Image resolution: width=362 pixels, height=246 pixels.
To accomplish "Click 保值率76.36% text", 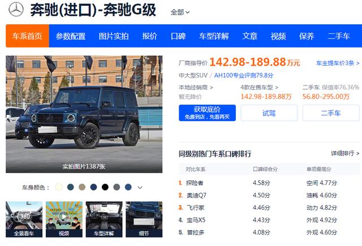I will coord(341,88).
